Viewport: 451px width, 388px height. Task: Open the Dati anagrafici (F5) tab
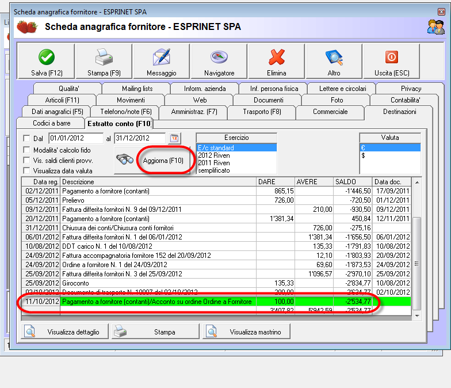pos(57,111)
